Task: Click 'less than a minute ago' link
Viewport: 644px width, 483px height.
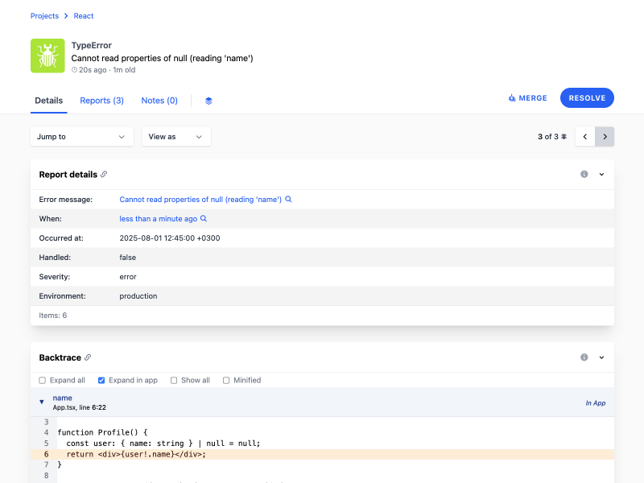Action: point(158,218)
